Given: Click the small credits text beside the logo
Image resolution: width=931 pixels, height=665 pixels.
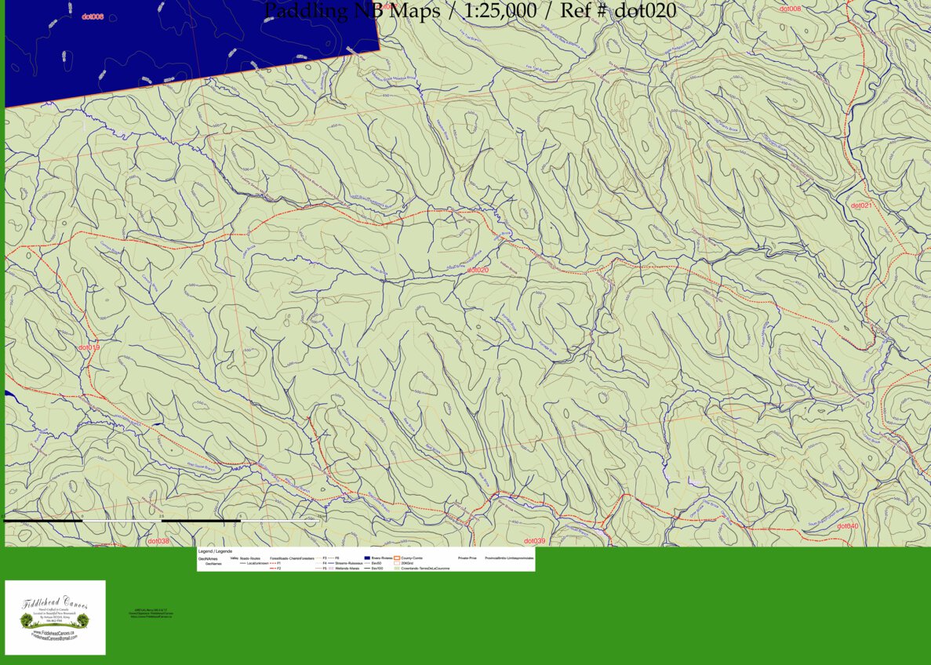Looking at the screenshot, I should pos(151,613).
